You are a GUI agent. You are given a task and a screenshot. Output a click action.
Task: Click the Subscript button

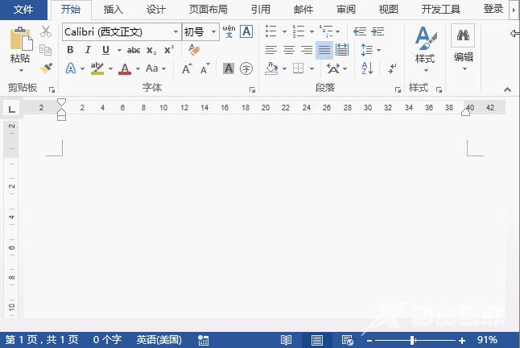(151, 50)
